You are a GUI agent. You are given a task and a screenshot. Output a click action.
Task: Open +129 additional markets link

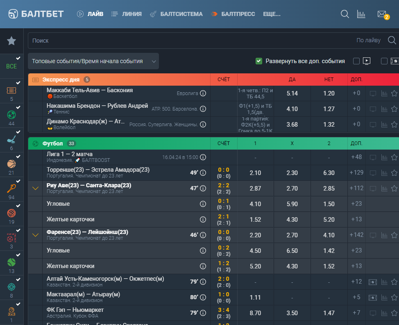click(x=356, y=173)
